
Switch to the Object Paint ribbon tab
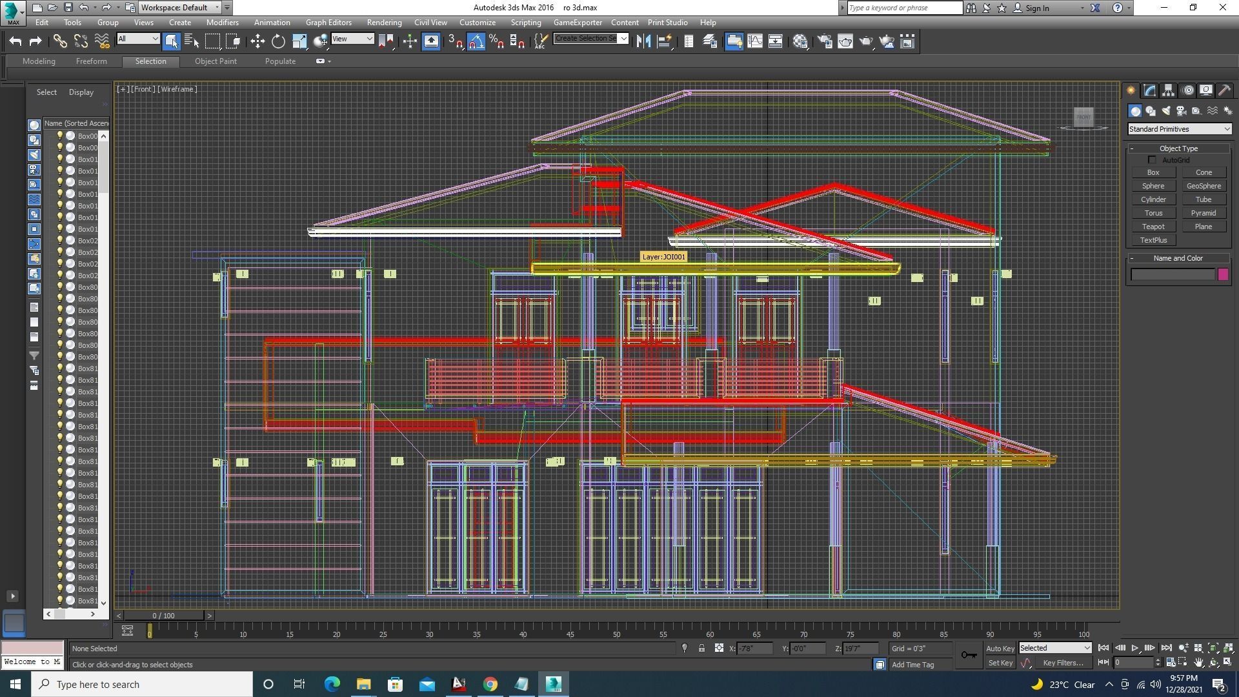point(216,61)
